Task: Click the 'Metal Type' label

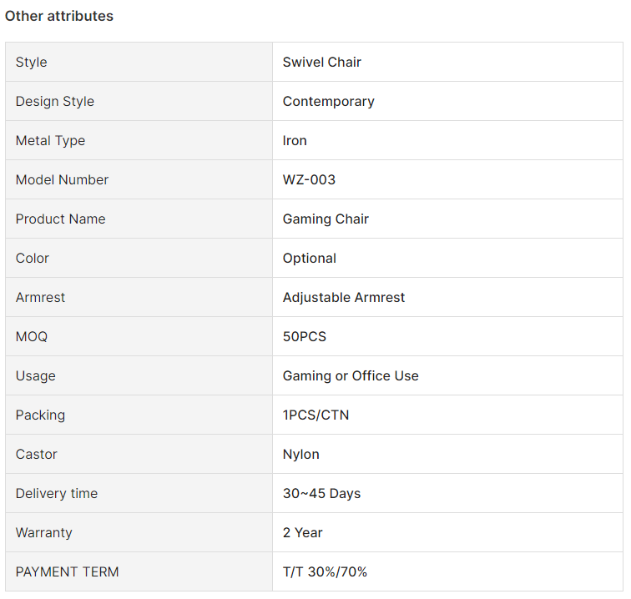Action: pyautogui.click(x=50, y=141)
